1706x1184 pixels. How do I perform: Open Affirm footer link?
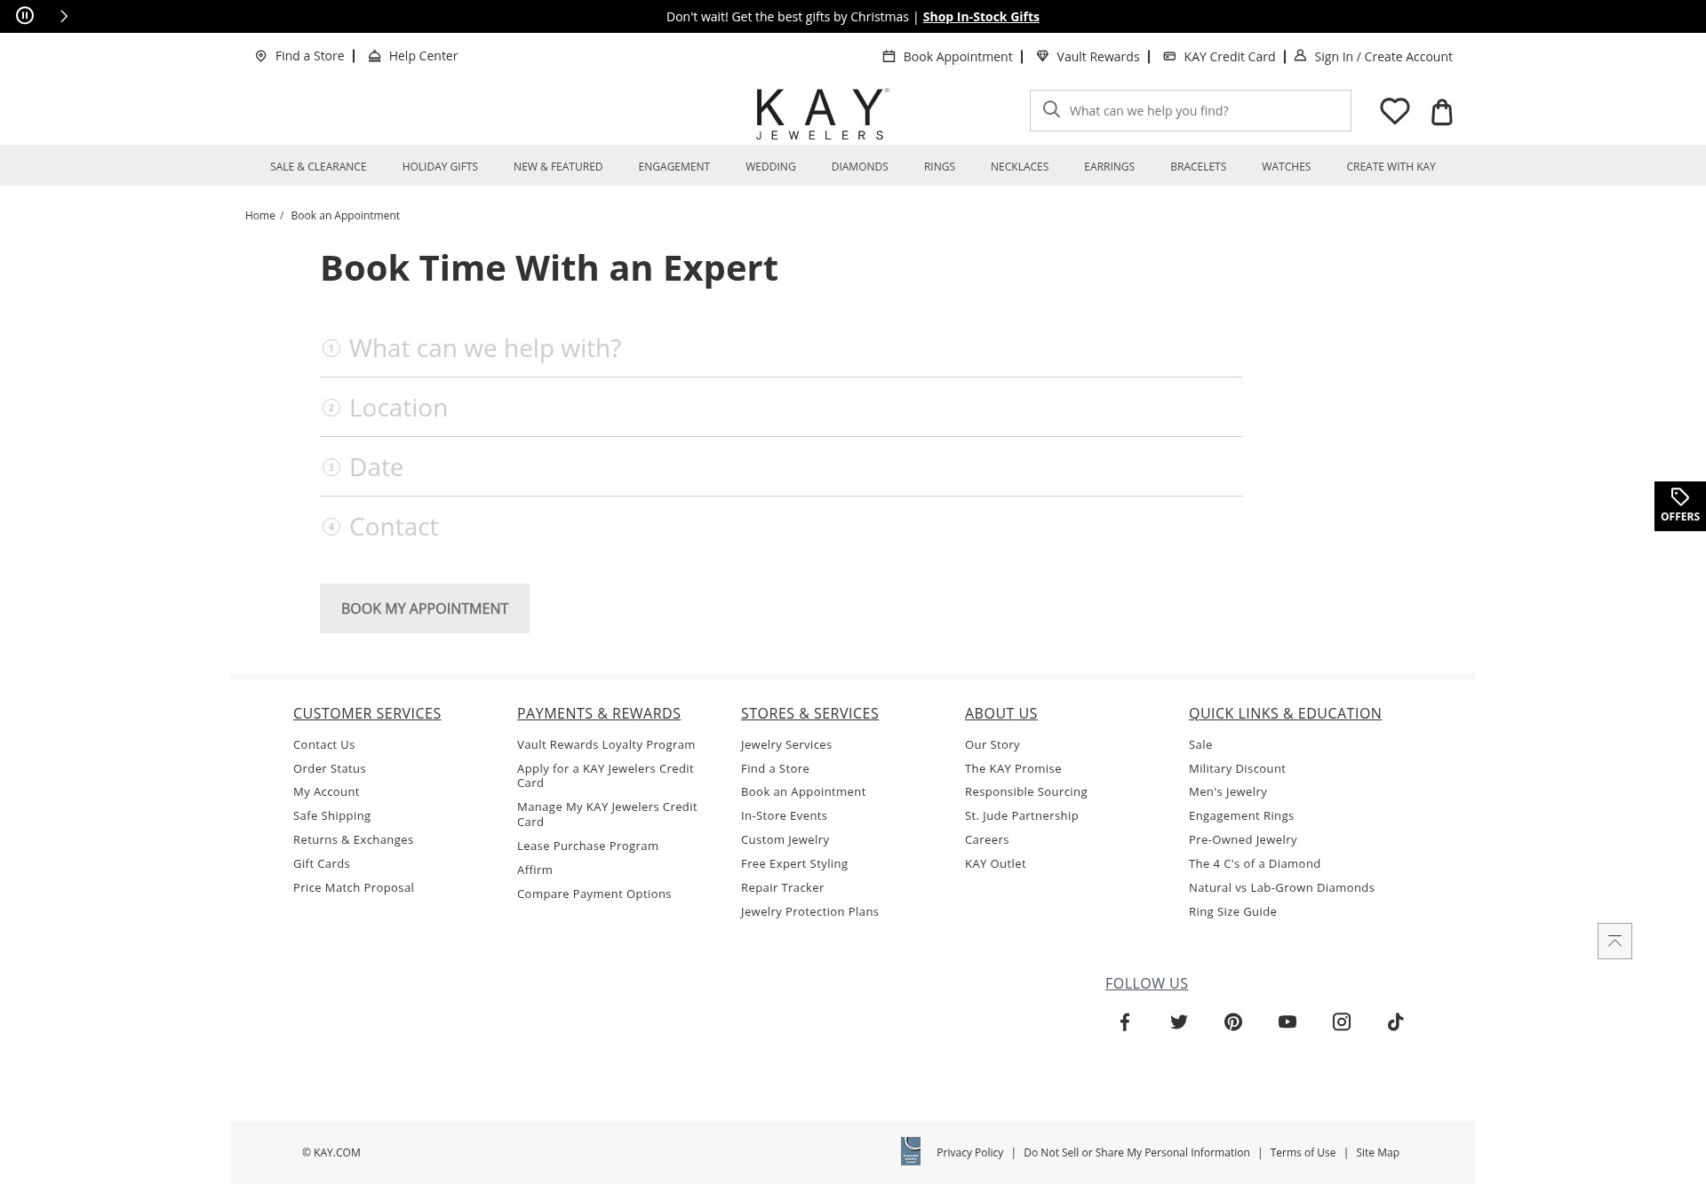tap(535, 870)
